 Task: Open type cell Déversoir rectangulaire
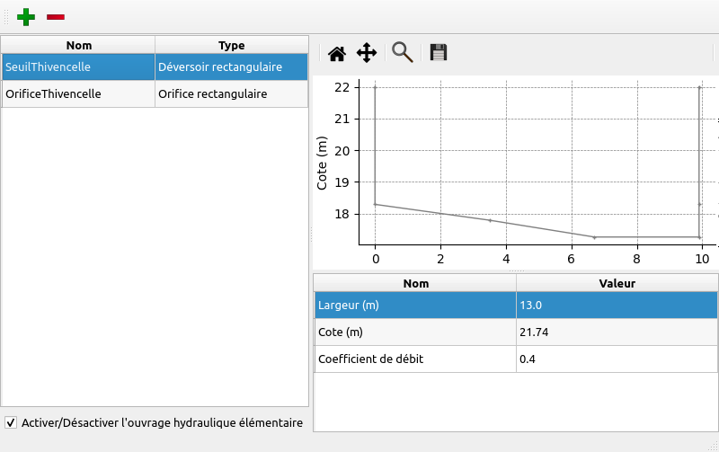point(231,66)
